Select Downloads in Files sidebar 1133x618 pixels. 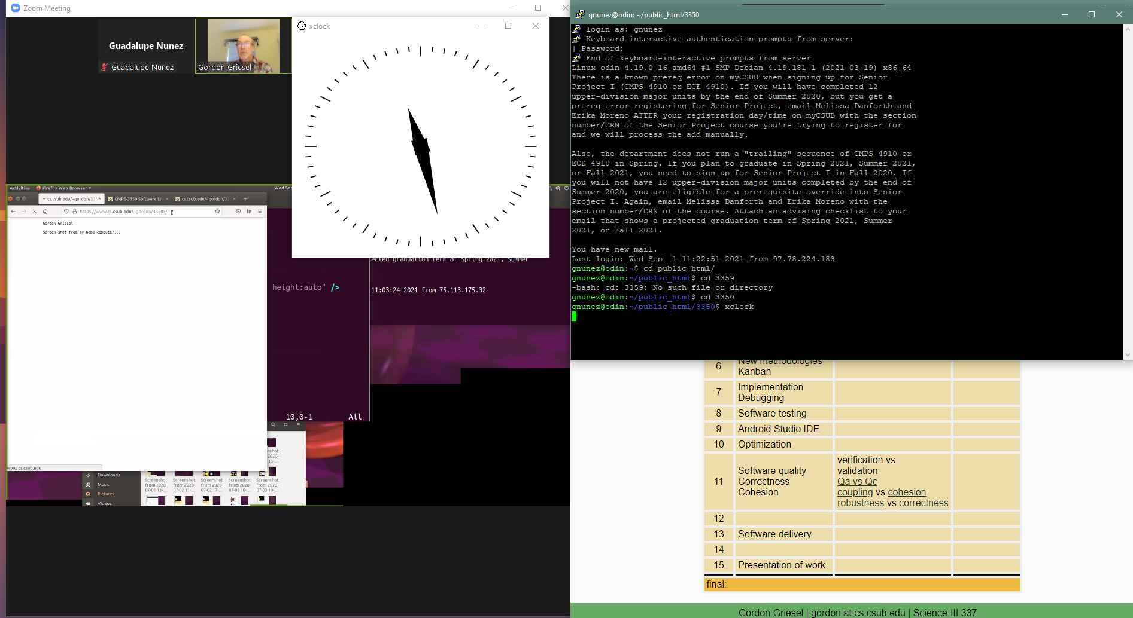tap(108, 475)
